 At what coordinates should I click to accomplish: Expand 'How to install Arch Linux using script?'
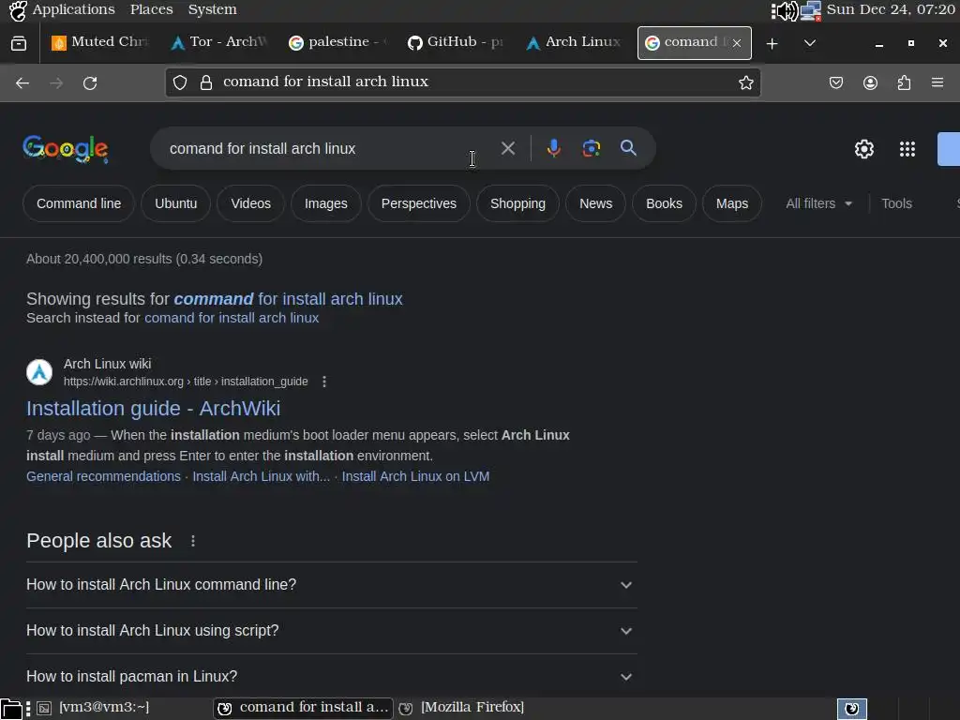coord(332,631)
